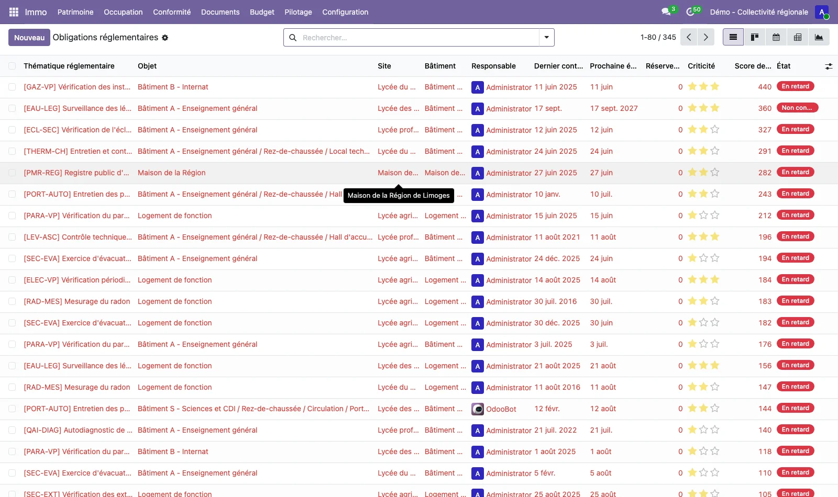Screen dimensions: 838x497
Task: Select the THERM-CH row checkbox
Action: click(12, 151)
